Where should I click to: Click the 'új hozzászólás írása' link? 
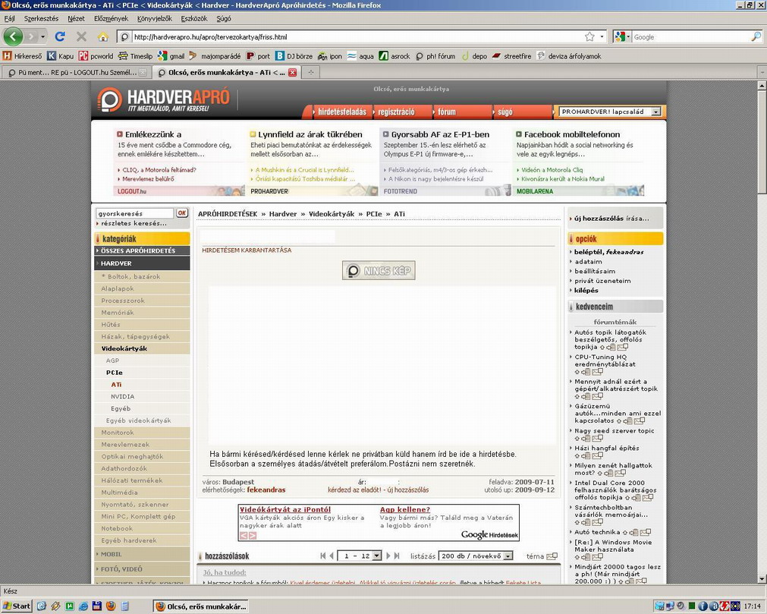[611, 219]
